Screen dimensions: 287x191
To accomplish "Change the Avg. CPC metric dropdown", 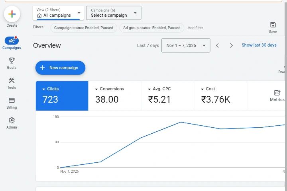I will (149, 89).
